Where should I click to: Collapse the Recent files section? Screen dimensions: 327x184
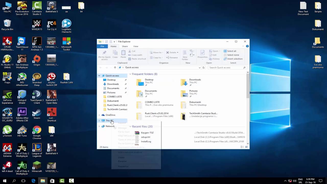tap(130, 126)
